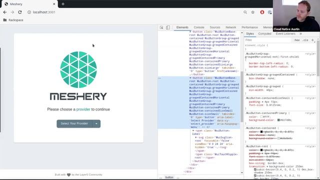This screenshot has height=180, width=320.
Task: Toggle the .cls class editor button
Action: tap(305, 40)
